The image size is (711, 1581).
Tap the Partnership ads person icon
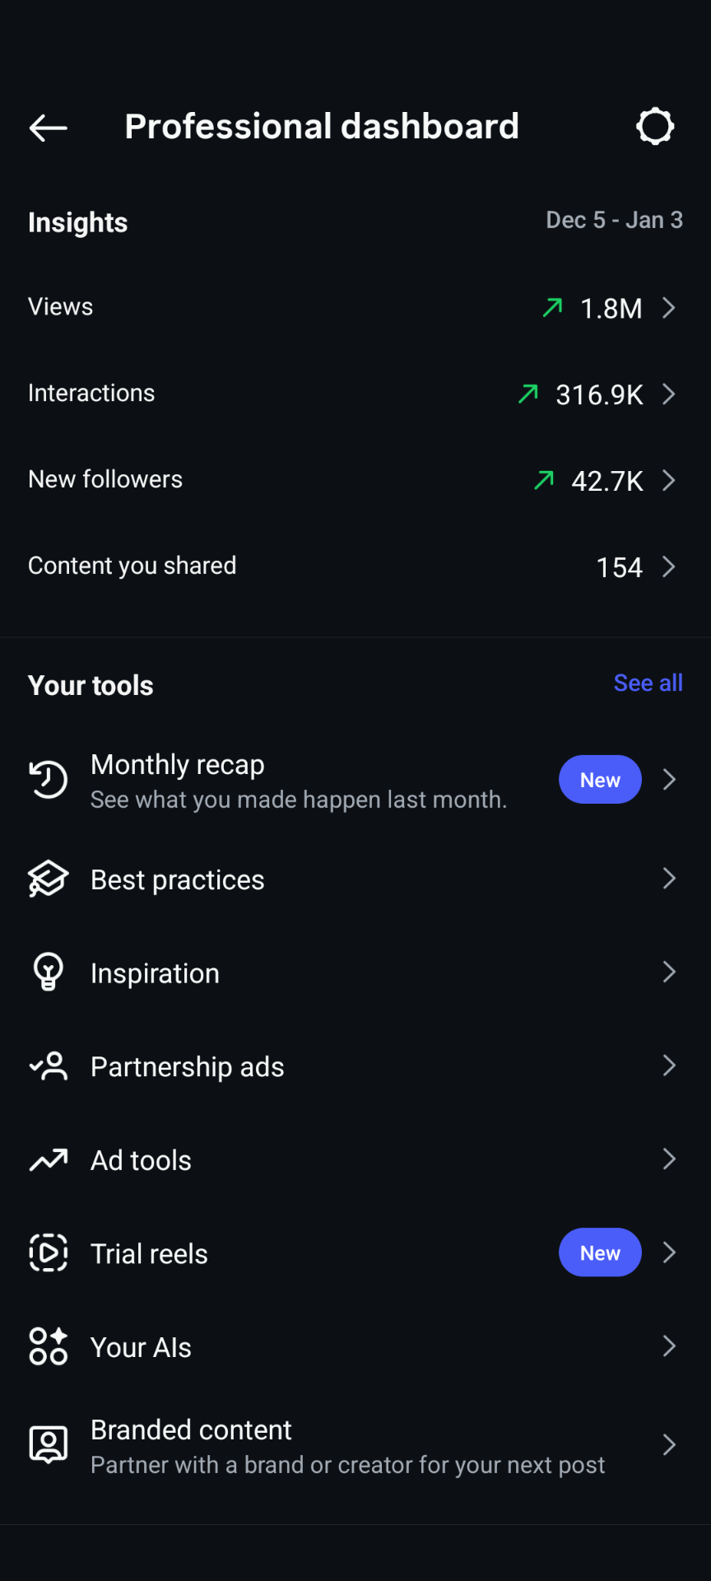49,1066
